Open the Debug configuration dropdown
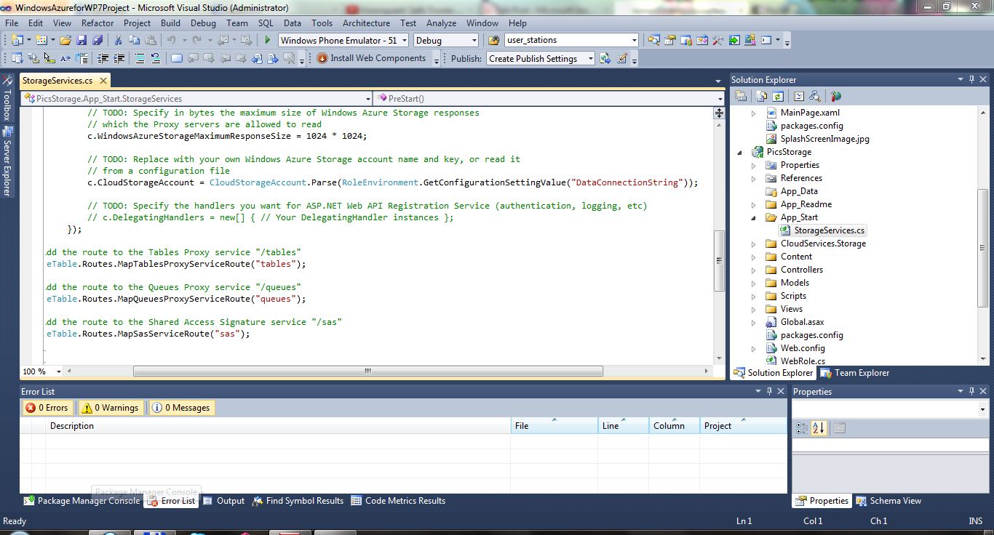Screen dimensions: 994x535 coord(474,41)
